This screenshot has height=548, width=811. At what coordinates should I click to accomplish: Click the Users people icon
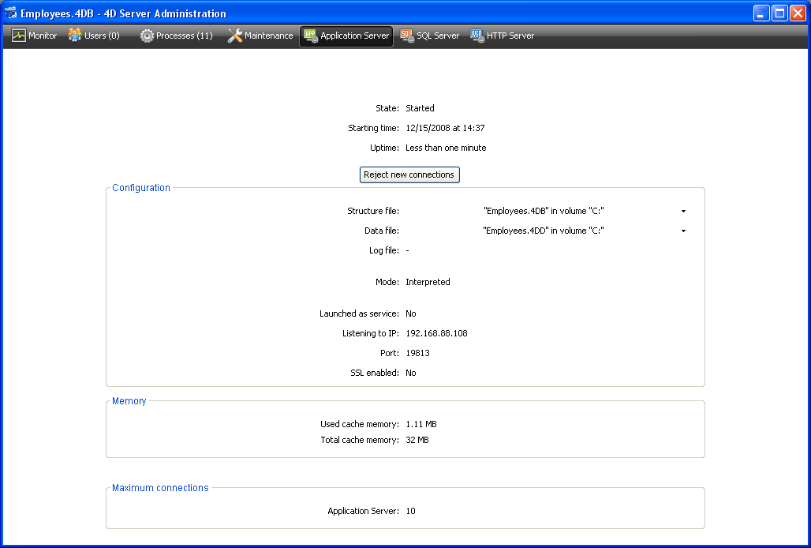pos(75,36)
